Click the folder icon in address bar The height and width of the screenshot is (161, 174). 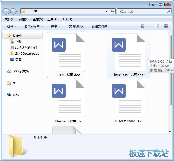[23, 11]
